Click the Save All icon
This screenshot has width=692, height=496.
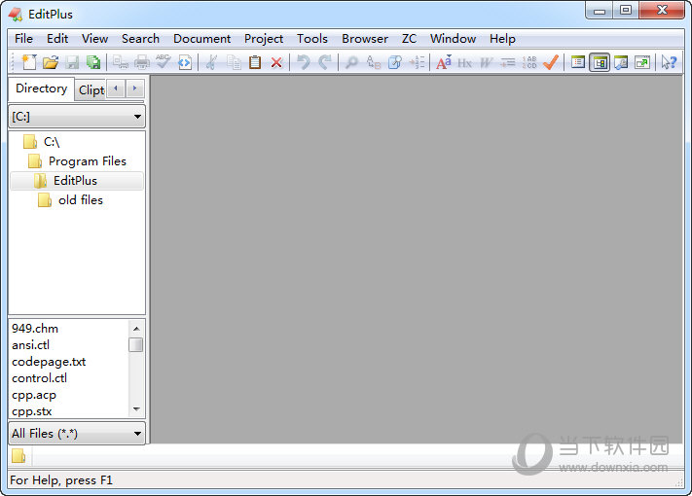point(93,62)
